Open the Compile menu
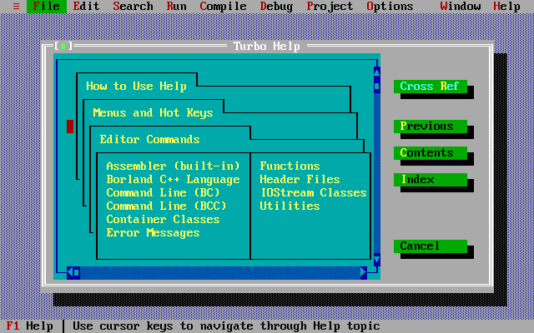This screenshot has height=333, width=534. coord(223,7)
